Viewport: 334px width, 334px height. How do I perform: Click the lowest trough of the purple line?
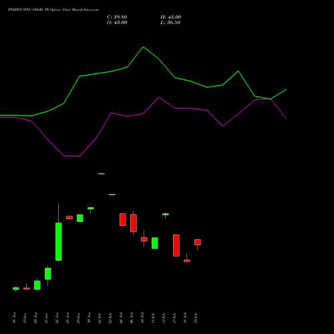79,156
